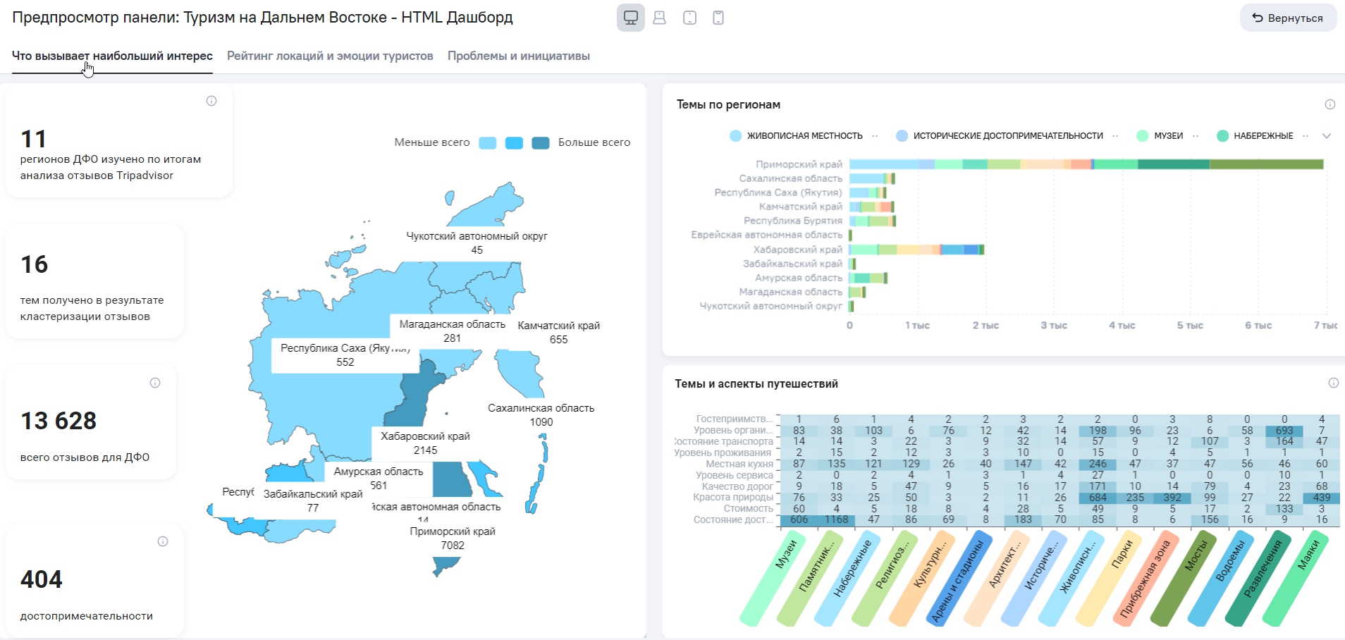
Task: Open info icon on 11 regions card
Action: tap(211, 101)
